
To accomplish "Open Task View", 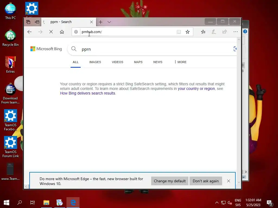I will coord(33,203).
